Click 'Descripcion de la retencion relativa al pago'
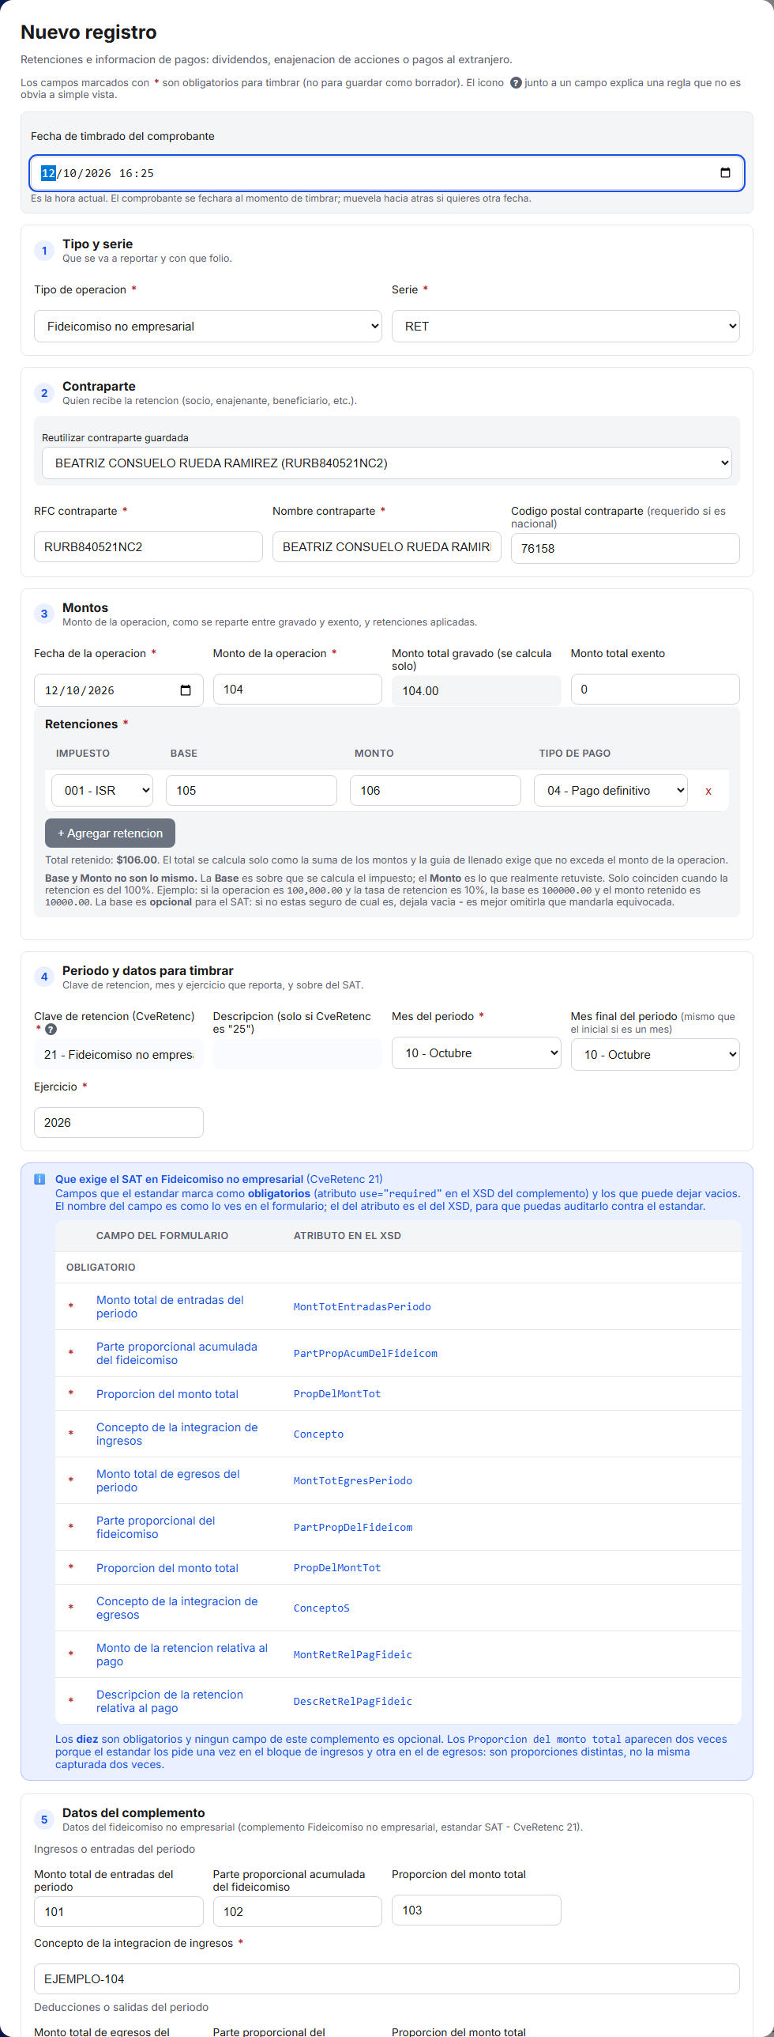Screen dimensions: 774x2037 pyautogui.click(x=170, y=1702)
